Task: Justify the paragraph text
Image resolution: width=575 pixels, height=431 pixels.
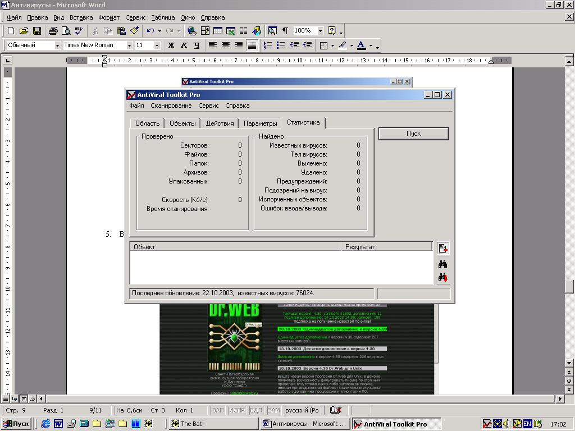Action: pyautogui.click(x=252, y=45)
